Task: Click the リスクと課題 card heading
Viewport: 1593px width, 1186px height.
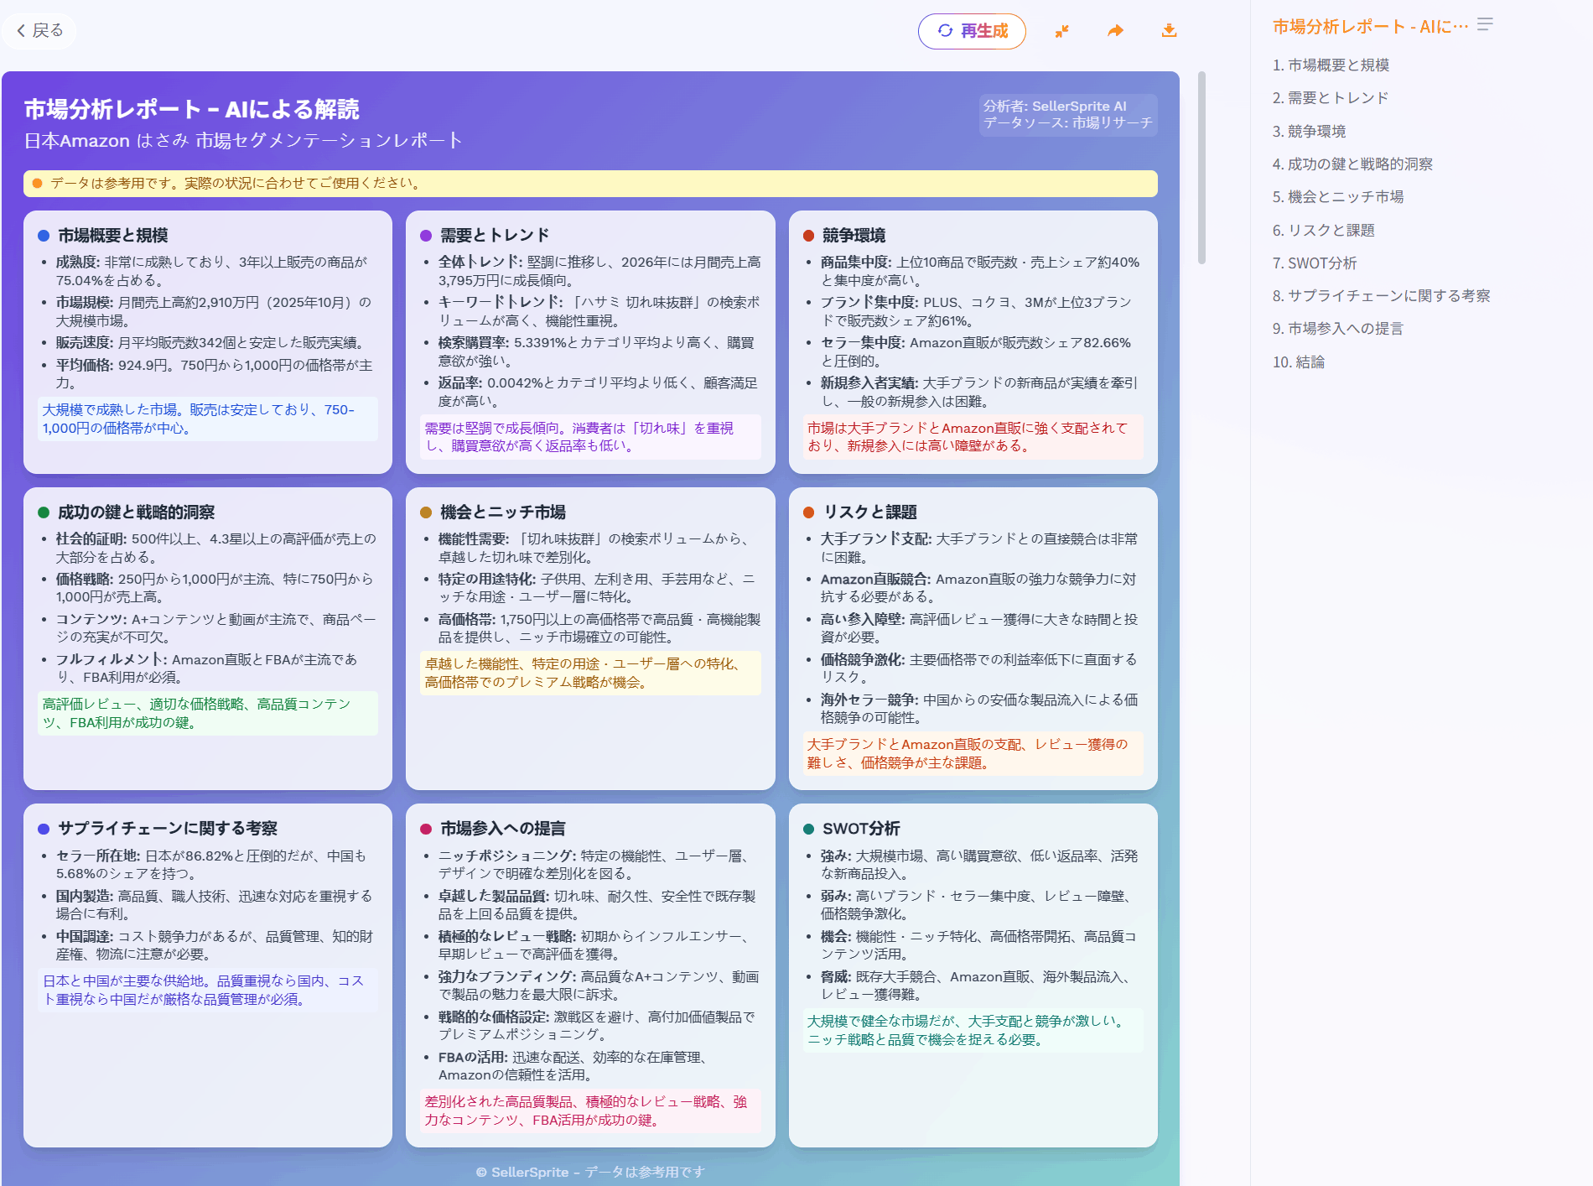Action: [869, 512]
